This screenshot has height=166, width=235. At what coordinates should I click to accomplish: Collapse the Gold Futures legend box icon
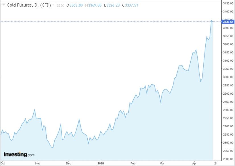[x=3, y=5]
